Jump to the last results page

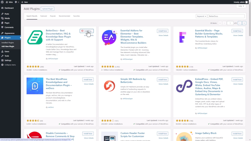point(244,23)
